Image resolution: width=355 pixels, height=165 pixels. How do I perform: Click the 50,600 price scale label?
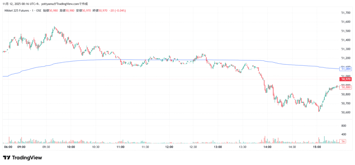345,112
